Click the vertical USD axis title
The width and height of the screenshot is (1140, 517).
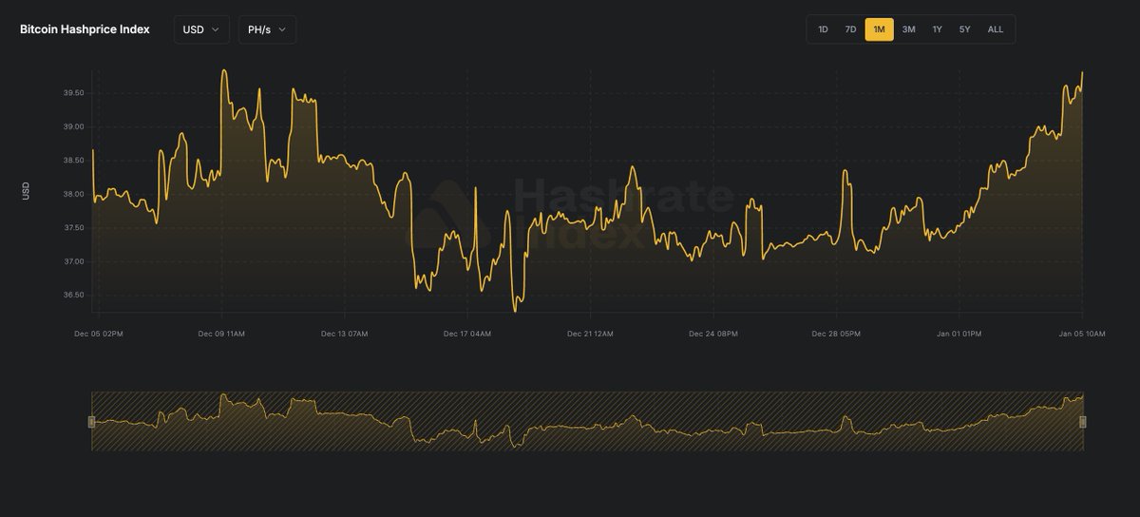26,191
